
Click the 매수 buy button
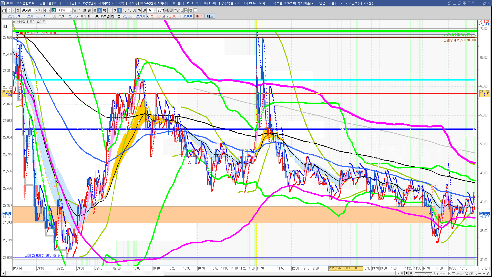point(199,16)
